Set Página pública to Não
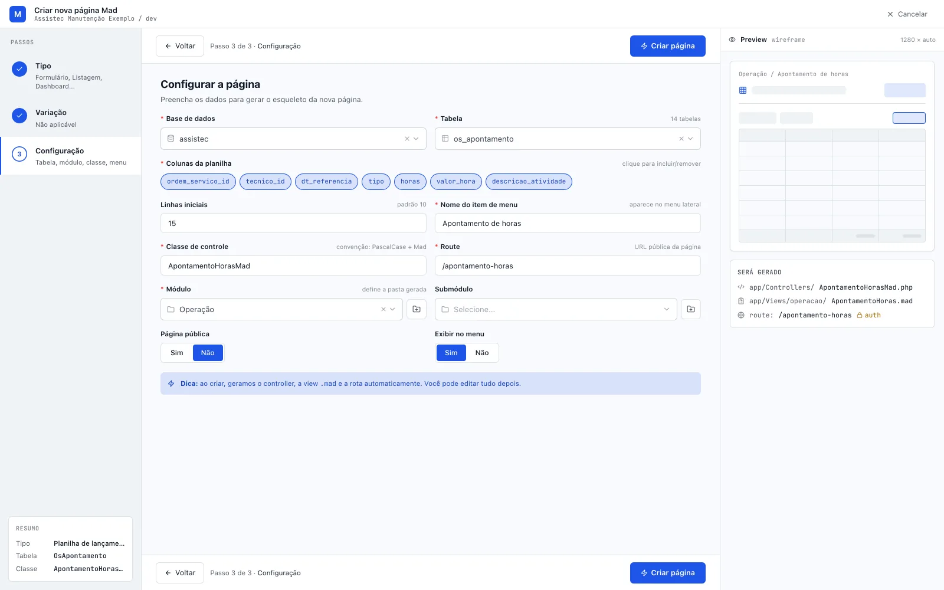Viewport: 944px width, 590px height. pos(208,353)
